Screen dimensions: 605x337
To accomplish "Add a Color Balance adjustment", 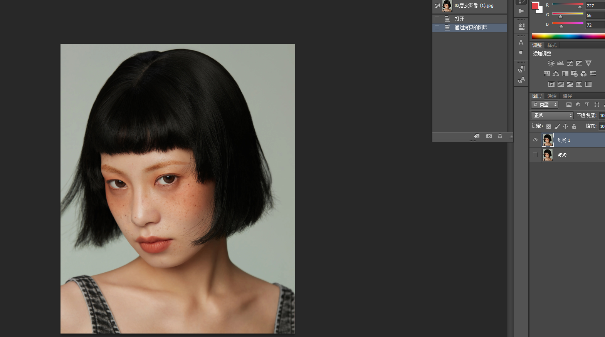I will point(556,74).
